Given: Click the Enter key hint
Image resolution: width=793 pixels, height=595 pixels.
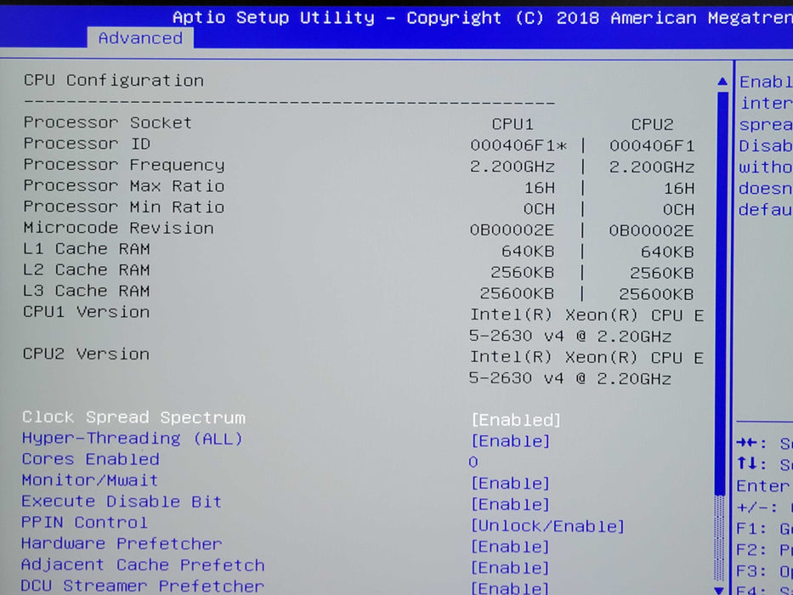Looking at the screenshot, I should pyautogui.click(x=763, y=486).
